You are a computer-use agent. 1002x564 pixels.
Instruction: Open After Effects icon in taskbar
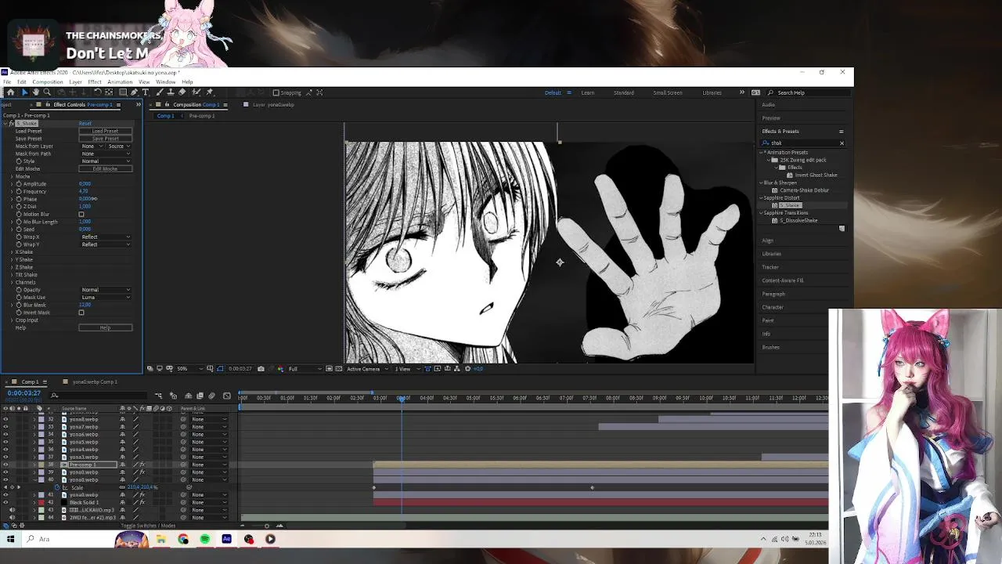[227, 539]
